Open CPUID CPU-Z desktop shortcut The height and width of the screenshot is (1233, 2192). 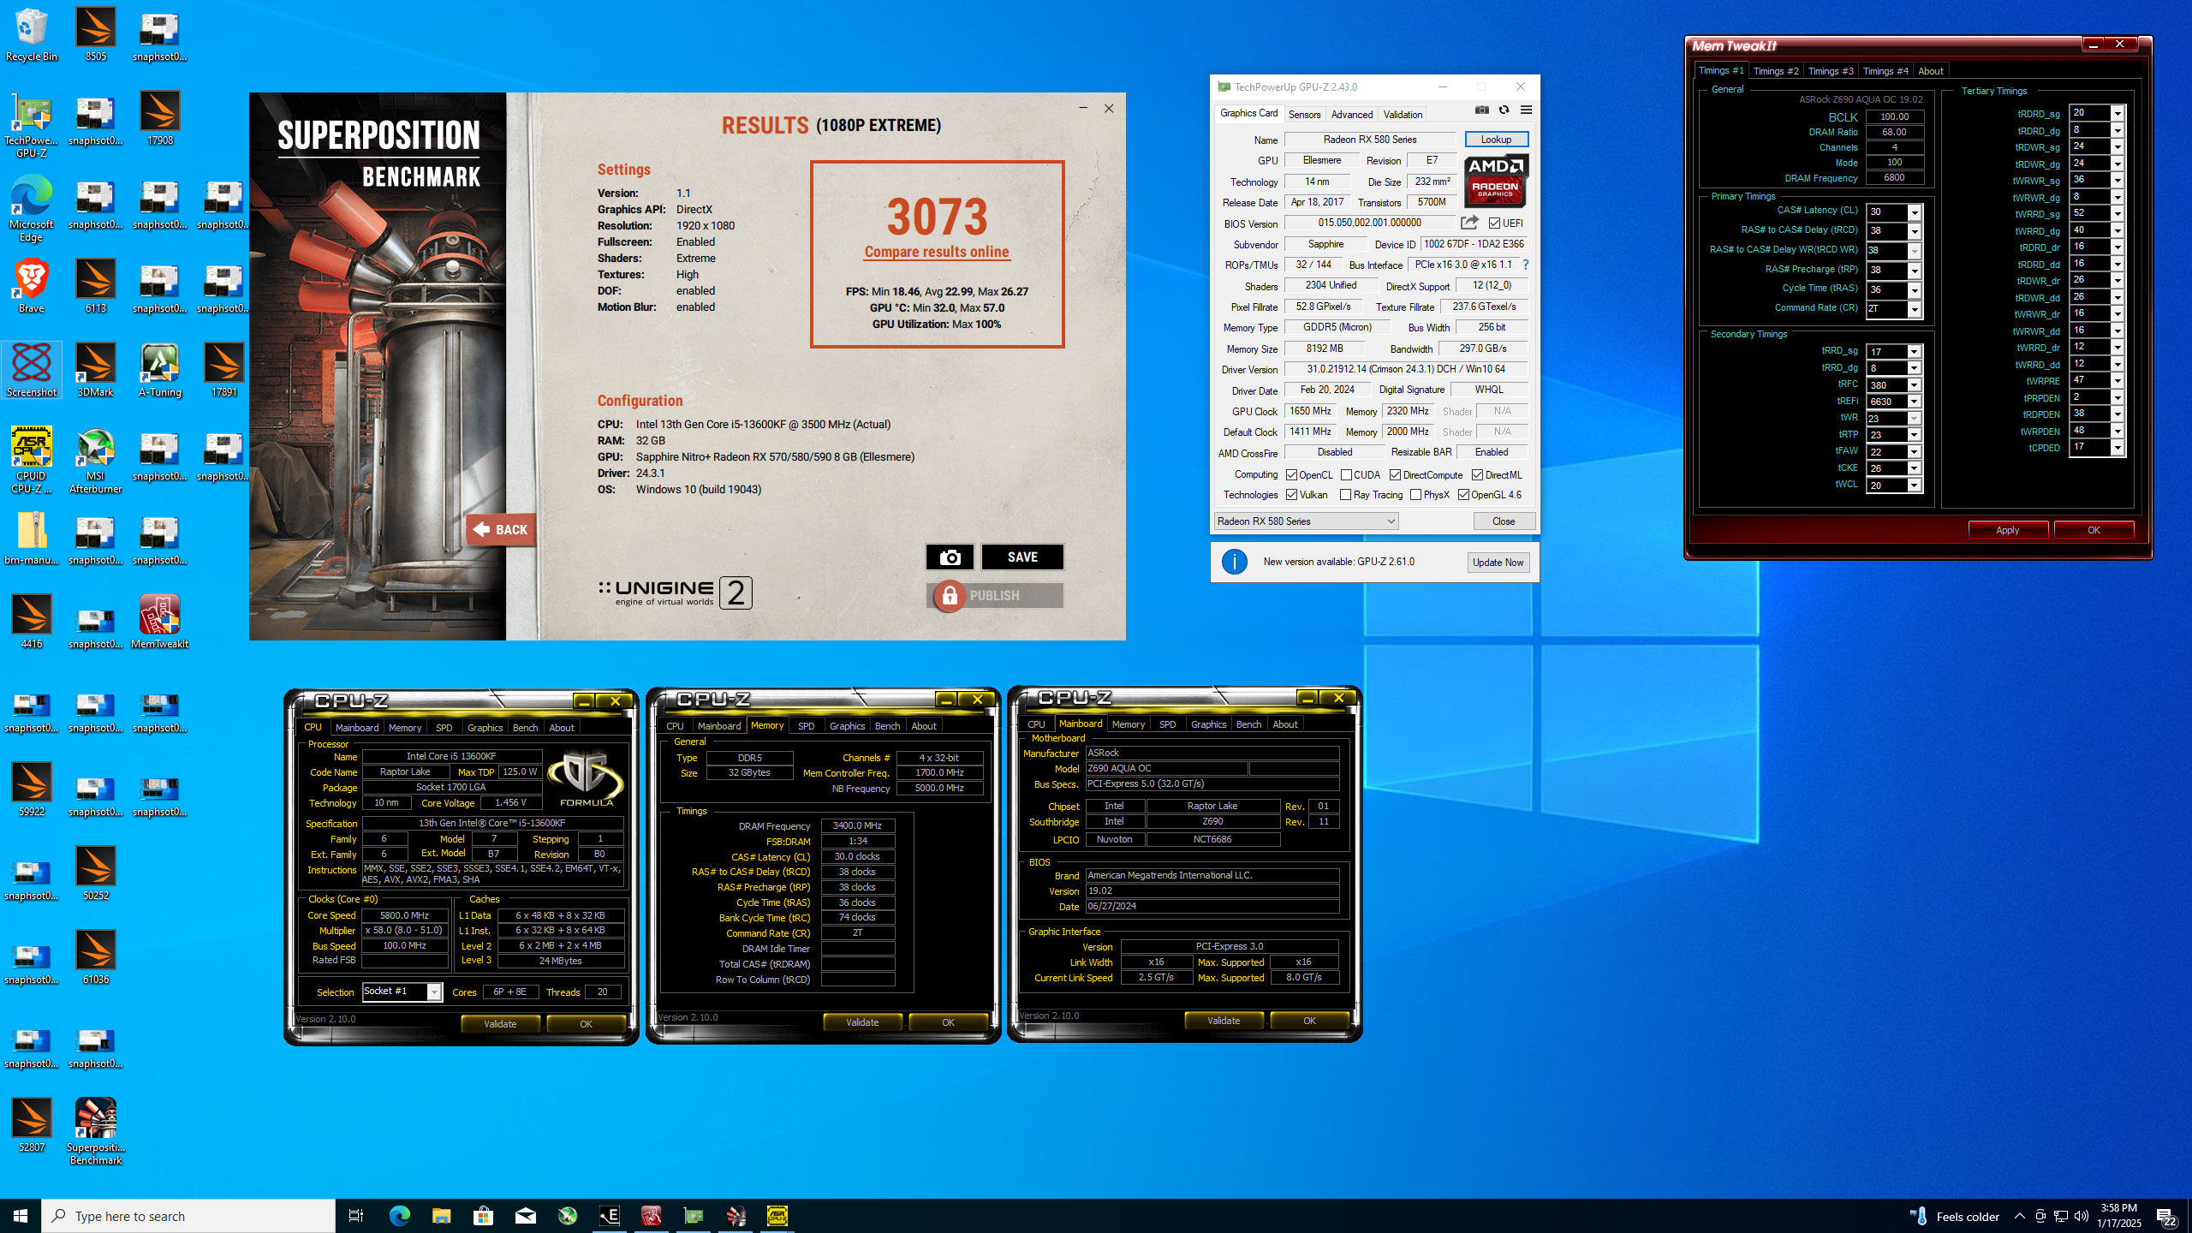pos(32,461)
